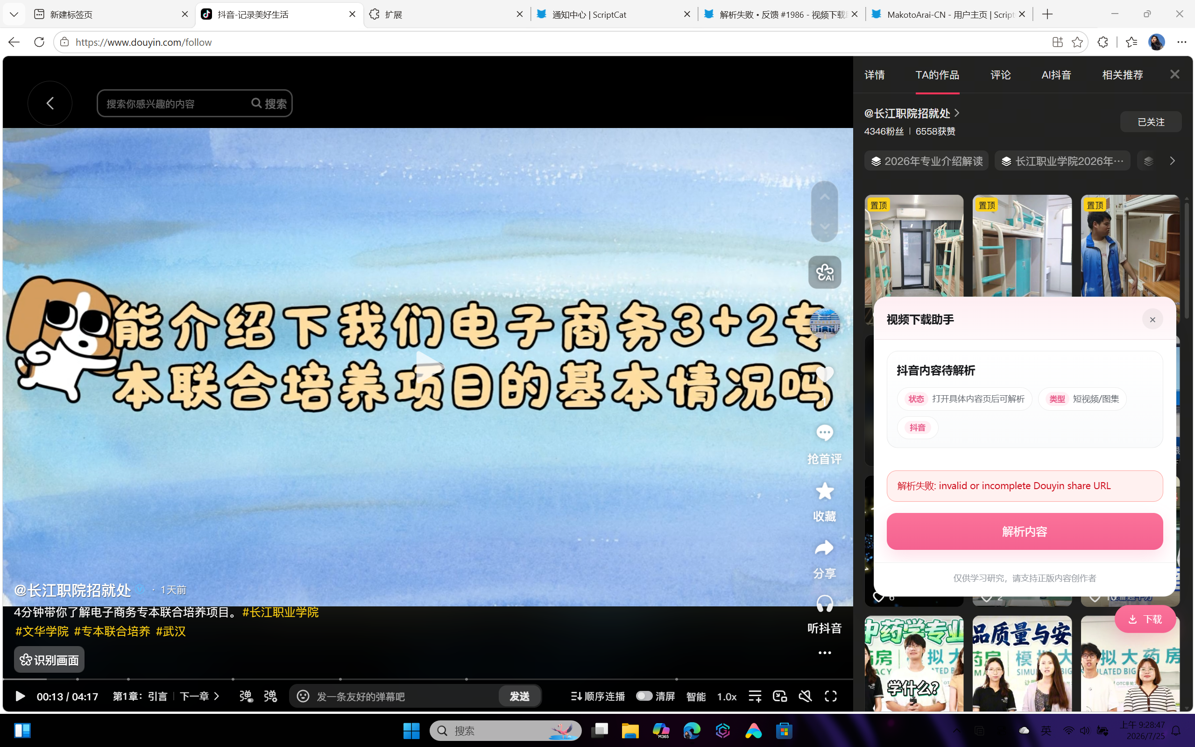Click the back arrow in video overlay
The image size is (1195, 747).
coord(50,103)
